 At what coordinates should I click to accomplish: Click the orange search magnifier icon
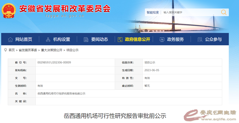click(223, 12)
